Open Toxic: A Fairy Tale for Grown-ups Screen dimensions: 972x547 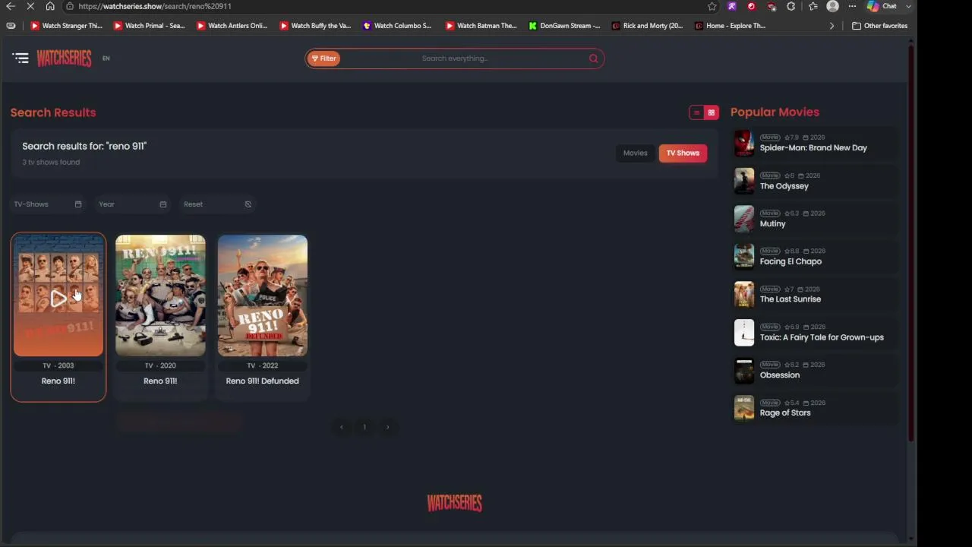click(822, 337)
